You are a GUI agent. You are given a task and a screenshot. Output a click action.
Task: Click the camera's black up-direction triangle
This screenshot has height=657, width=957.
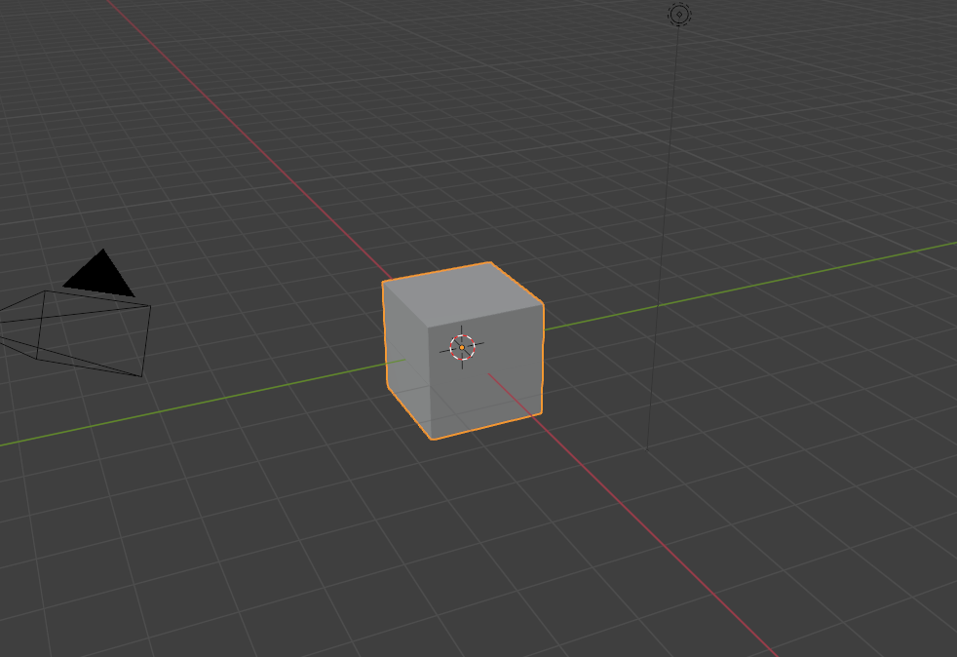point(100,275)
